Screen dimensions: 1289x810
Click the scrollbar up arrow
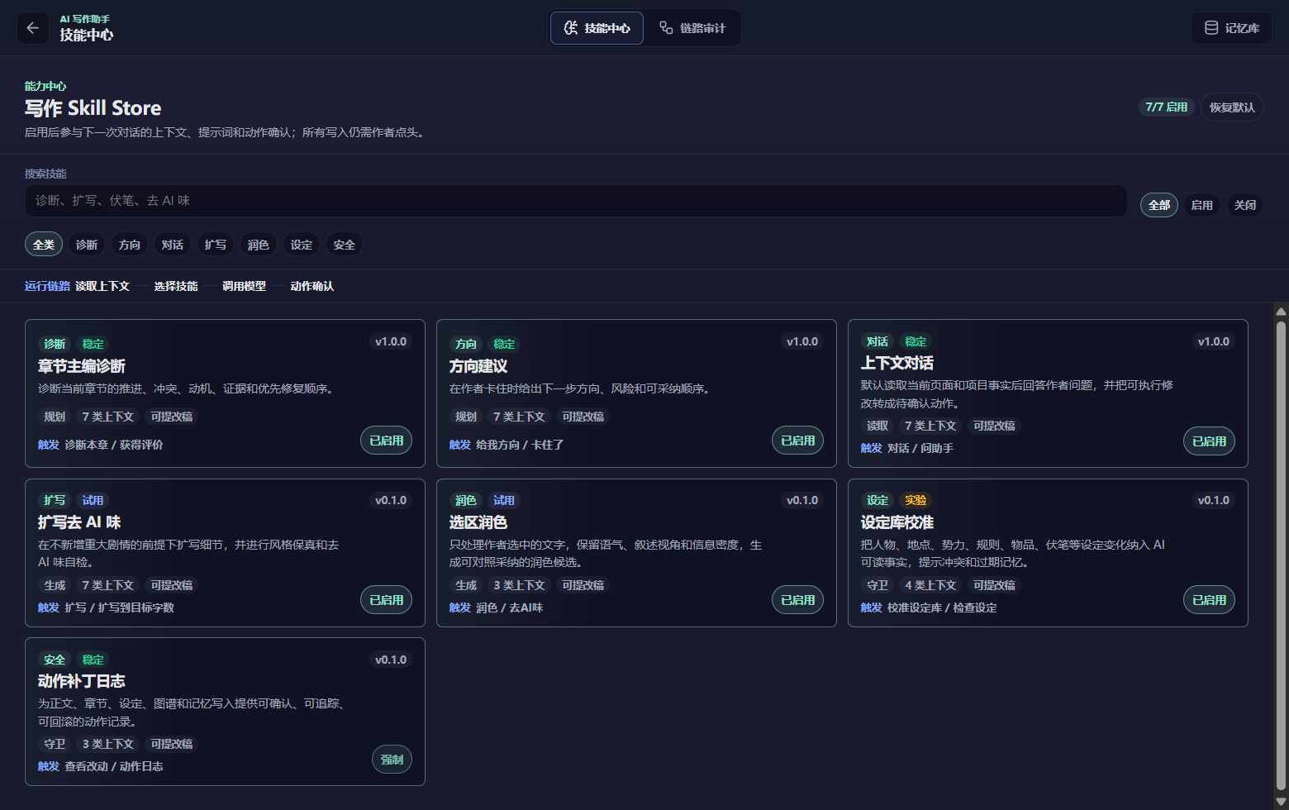(x=1281, y=312)
